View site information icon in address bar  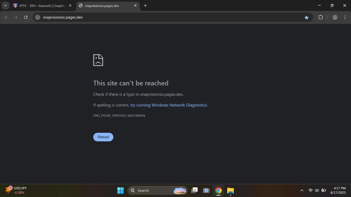(x=38, y=17)
